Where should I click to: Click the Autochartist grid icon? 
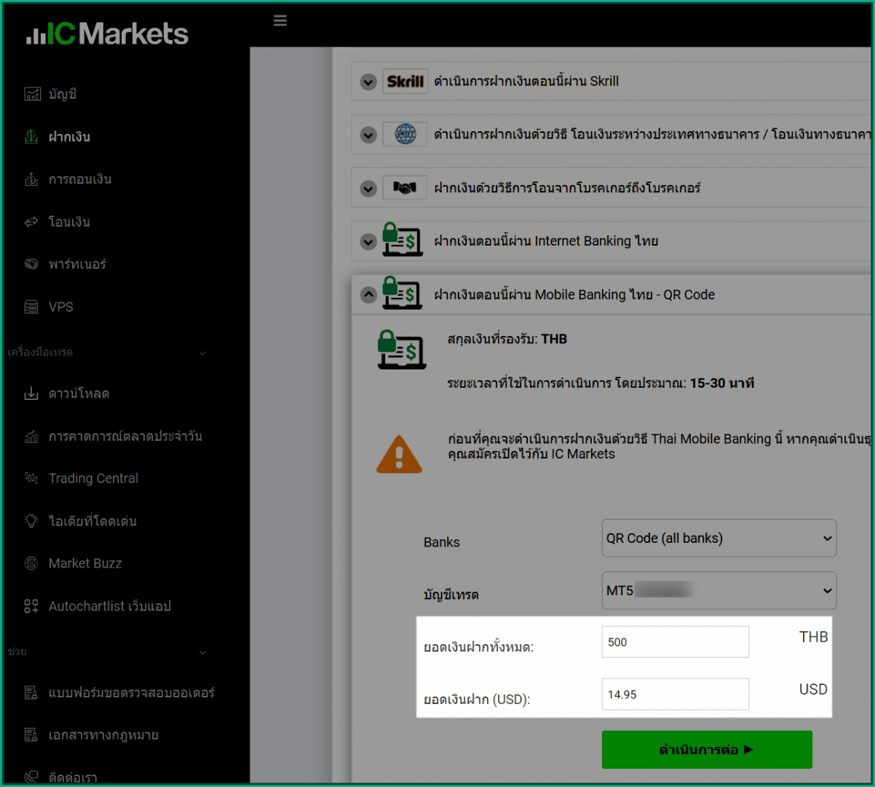tap(31, 606)
